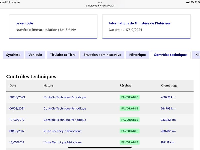Go to the Historique tab
Screen dimensions: 200x150
click(138, 55)
